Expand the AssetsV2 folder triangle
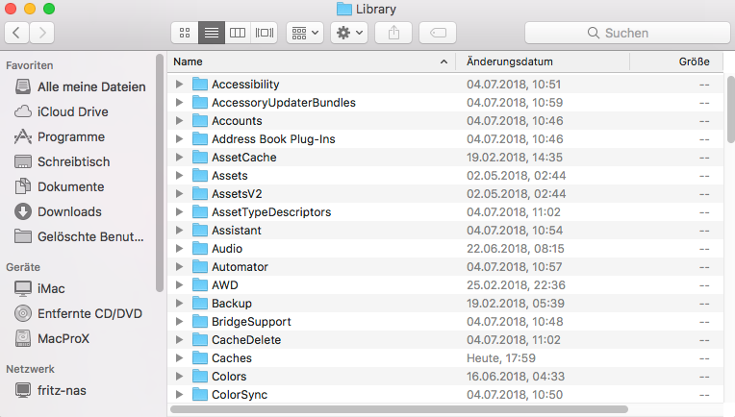This screenshot has width=735, height=417. 179,194
